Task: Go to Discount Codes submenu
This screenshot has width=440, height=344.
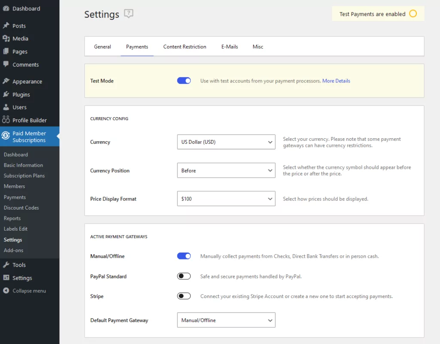Action: tap(21, 208)
